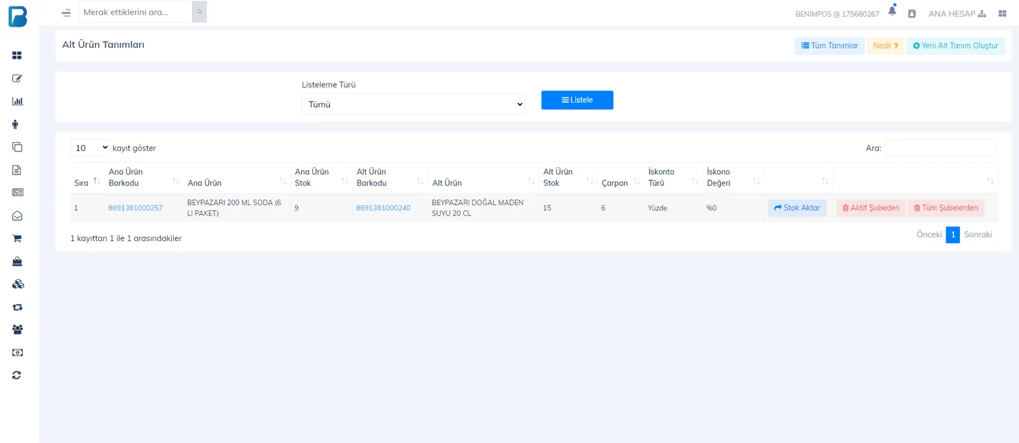This screenshot has width=1019, height=443.
Task: Click the BenimPOS logo
Action: click(18, 17)
